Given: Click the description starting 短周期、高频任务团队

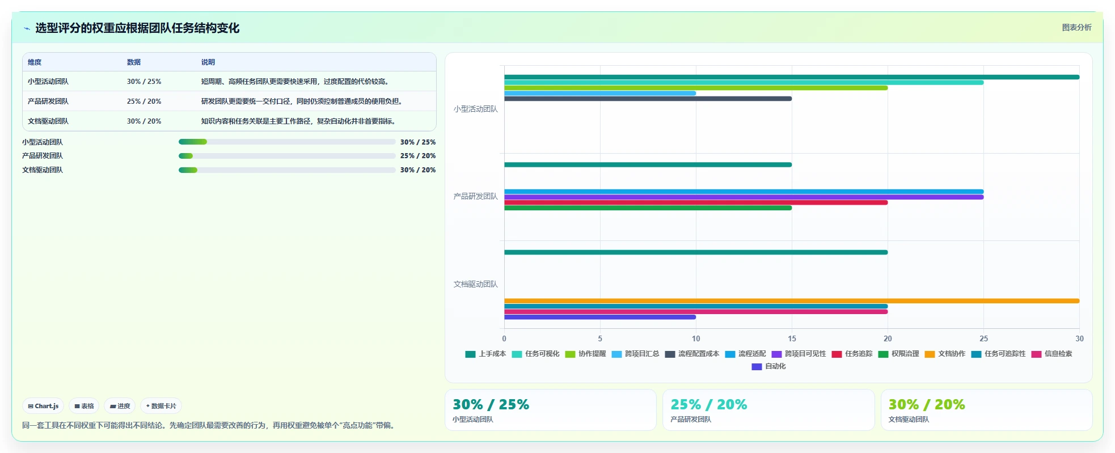Looking at the screenshot, I should coord(295,82).
